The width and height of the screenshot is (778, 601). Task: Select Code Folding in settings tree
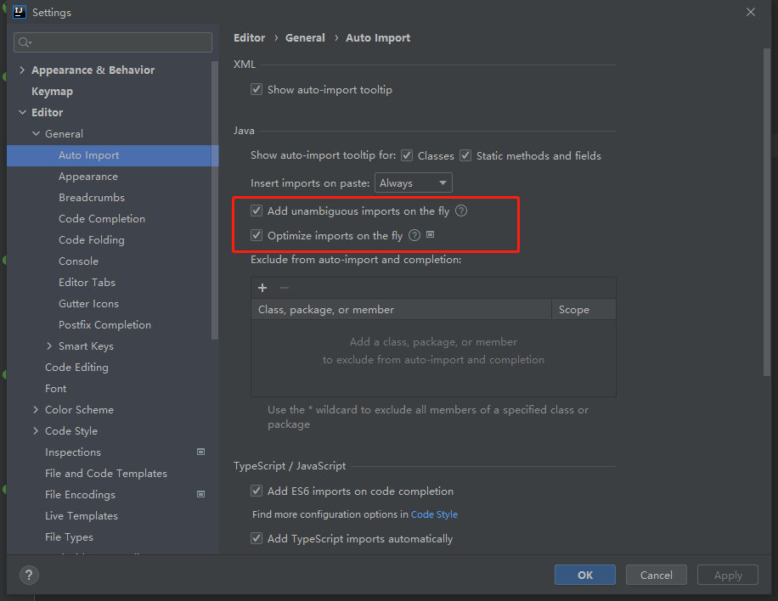91,239
